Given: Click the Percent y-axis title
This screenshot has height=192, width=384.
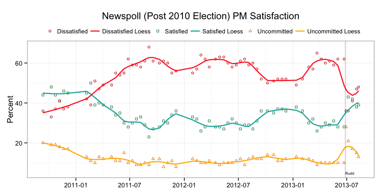Looking at the screenshot, I should coord(11,109).
